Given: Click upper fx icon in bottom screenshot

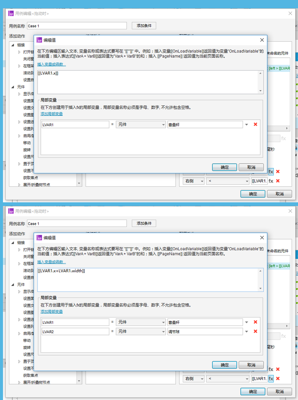Looking at the screenshot, I should [x=271, y=369].
